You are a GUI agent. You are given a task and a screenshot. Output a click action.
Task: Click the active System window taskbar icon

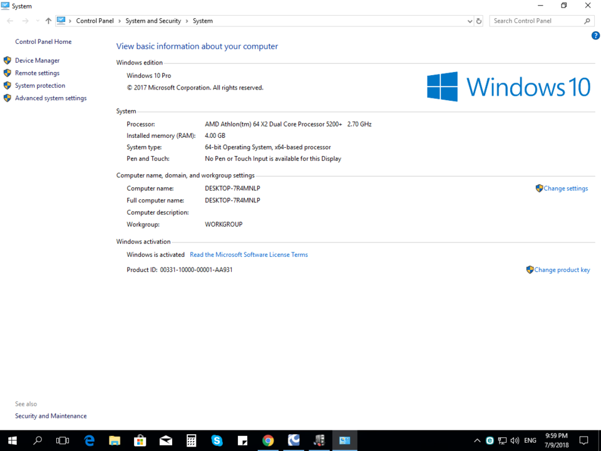344,440
